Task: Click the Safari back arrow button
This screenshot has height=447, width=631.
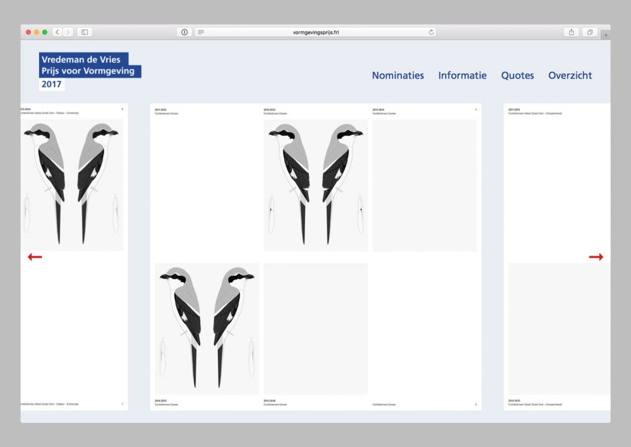Action: (x=57, y=32)
